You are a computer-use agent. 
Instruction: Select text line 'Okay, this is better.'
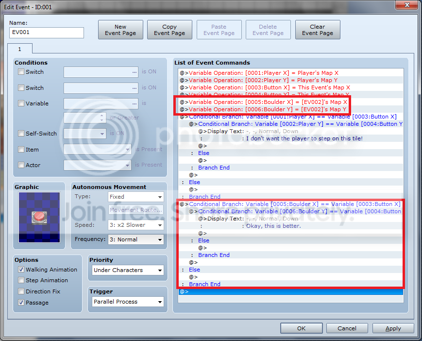tap(291, 226)
